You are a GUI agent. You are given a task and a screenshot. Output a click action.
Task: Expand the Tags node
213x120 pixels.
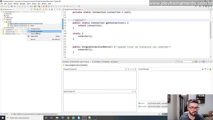(x=3, y=16)
